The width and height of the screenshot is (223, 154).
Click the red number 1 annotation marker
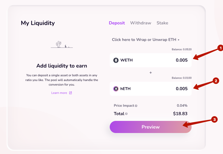click(x=219, y=48)
